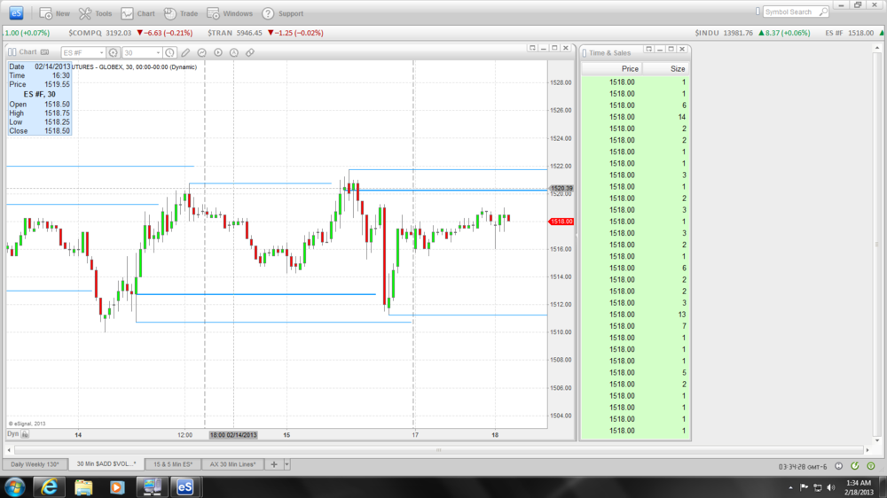Viewport: 887px width, 498px height.
Task: Click the play/replay circle icon
Action: coord(218,52)
